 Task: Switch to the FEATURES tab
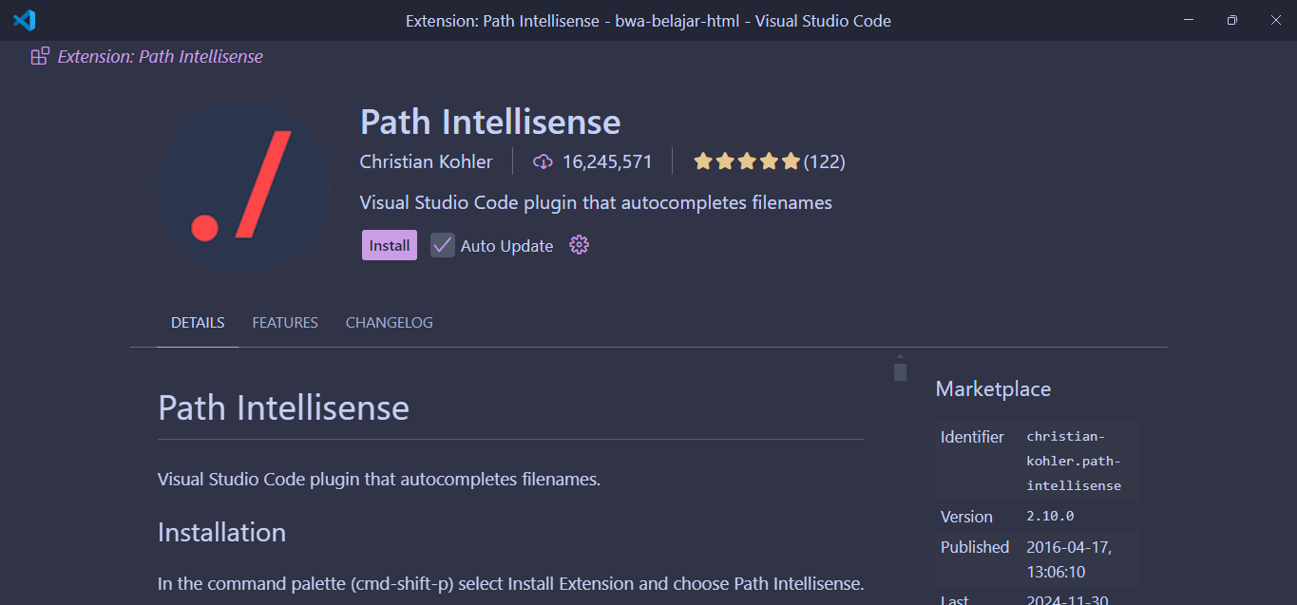click(285, 323)
